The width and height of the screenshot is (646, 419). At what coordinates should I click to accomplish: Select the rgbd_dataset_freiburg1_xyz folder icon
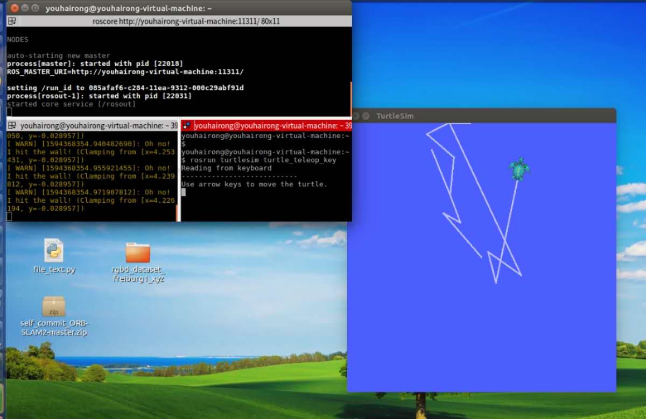click(138, 252)
